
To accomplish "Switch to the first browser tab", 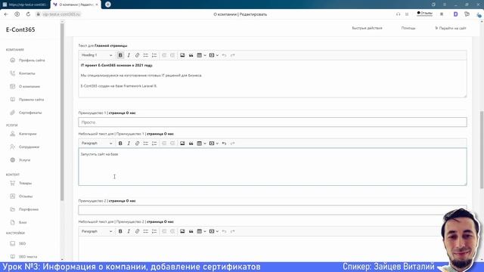I will (x=25, y=5).
